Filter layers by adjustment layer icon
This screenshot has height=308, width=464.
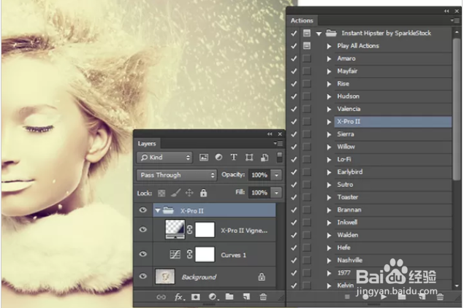tap(218, 157)
